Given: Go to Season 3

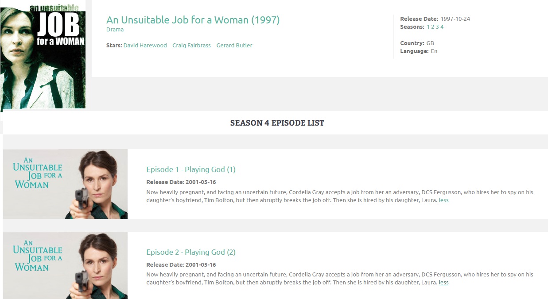Looking at the screenshot, I should pos(437,27).
